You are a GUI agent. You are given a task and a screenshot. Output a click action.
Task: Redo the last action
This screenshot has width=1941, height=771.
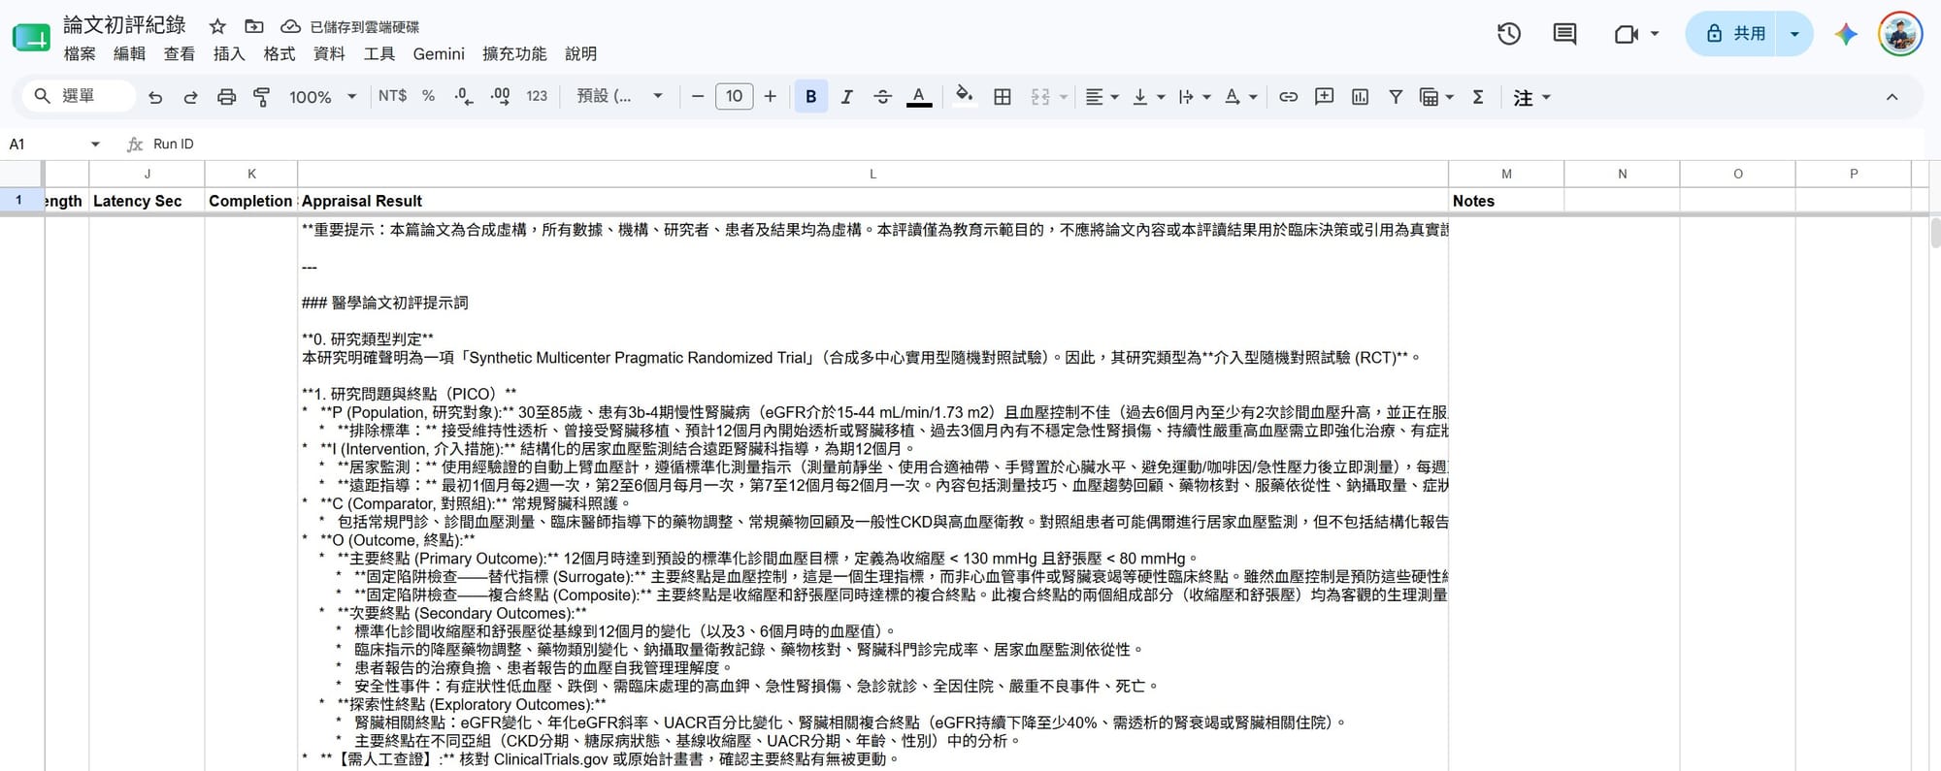pyautogui.click(x=190, y=97)
